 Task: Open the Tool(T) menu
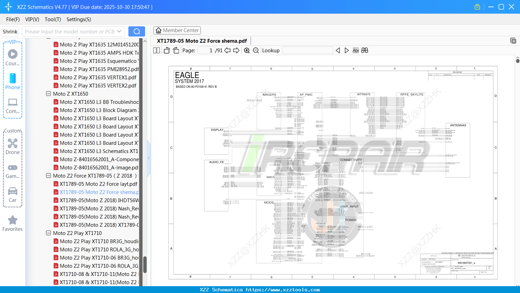pos(53,19)
